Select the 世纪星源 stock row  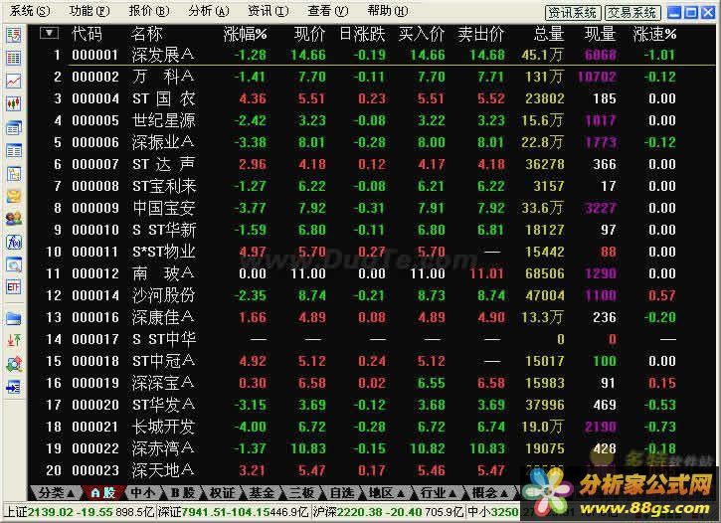pos(373,120)
